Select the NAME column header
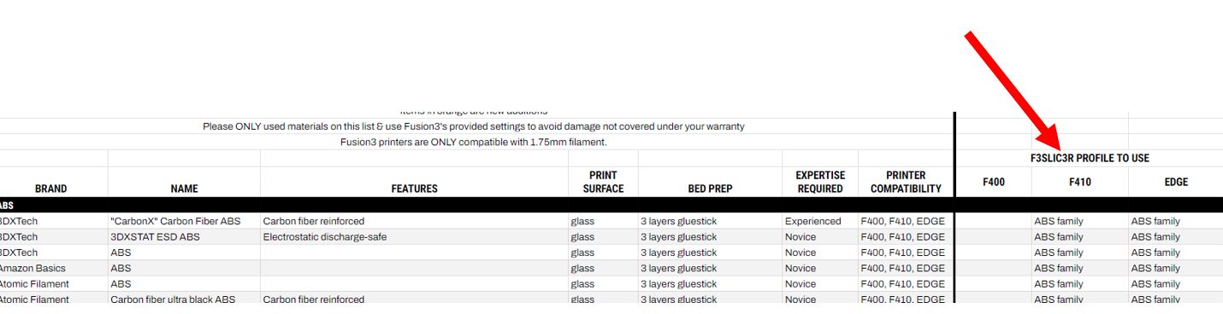The image size is (1223, 314). pyautogui.click(x=184, y=189)
